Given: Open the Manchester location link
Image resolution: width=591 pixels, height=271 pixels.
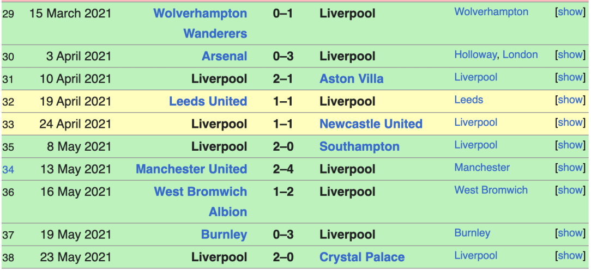Looking at the screenshot, I should 482,168.
